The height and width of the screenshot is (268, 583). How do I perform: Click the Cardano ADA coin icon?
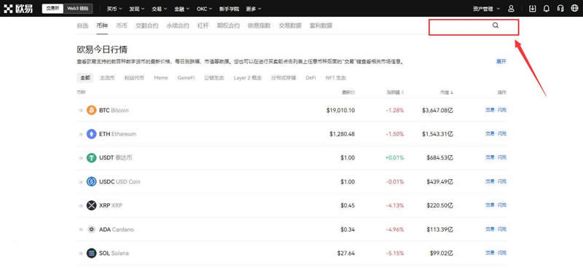pyautogui.click(x=92, y=229)
